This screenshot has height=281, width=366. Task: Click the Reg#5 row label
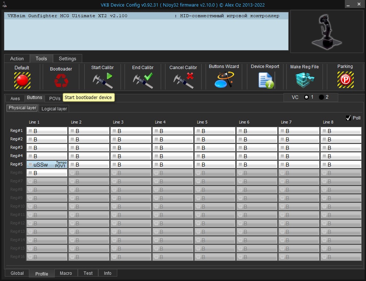(x=16, y=164)
